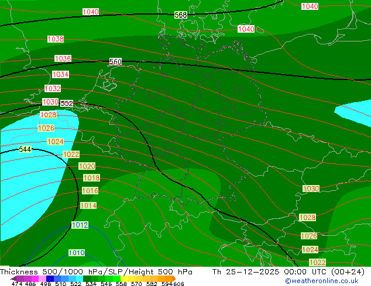Viewport: 371px width, 286px height.
Task: Click the map title starting with Thickness
Action: point(96,271)
